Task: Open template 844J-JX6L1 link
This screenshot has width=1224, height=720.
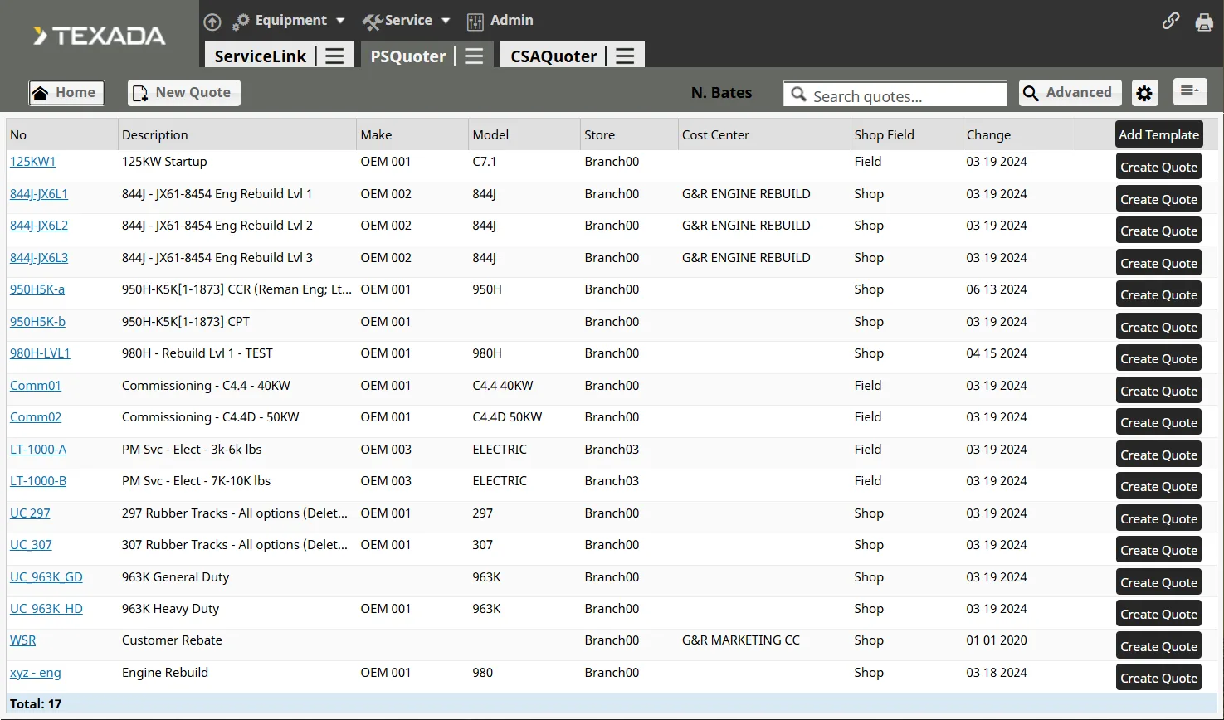Action: pos(39,194)
